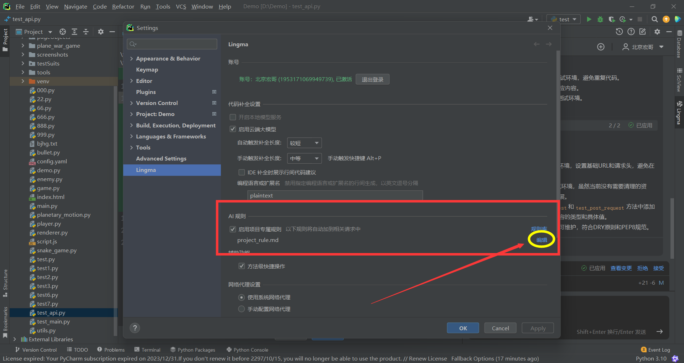
Task: Open the Terminal tool window tab
Action: [147, 350]
